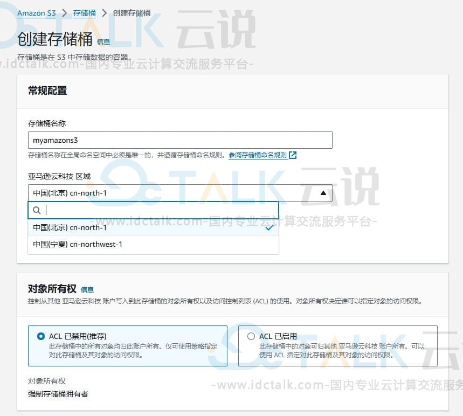Viewport: 463px width, 416px height.
Task: Click the dropdown arrow of region selector
Action: (x=323, y=193)
